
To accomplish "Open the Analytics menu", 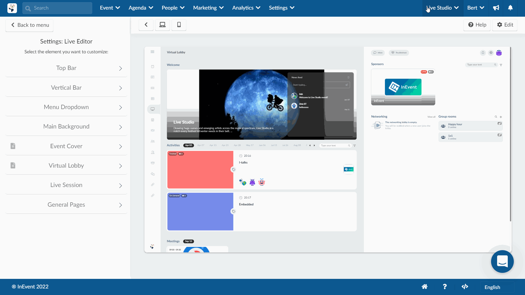I will (246, 8).
